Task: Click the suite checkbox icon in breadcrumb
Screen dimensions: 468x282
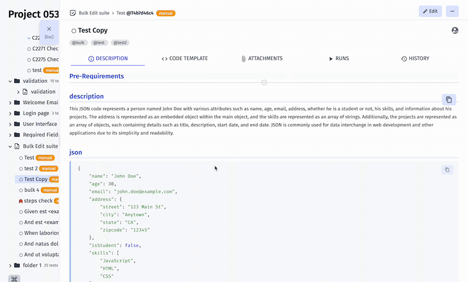Action: (73, 13)
